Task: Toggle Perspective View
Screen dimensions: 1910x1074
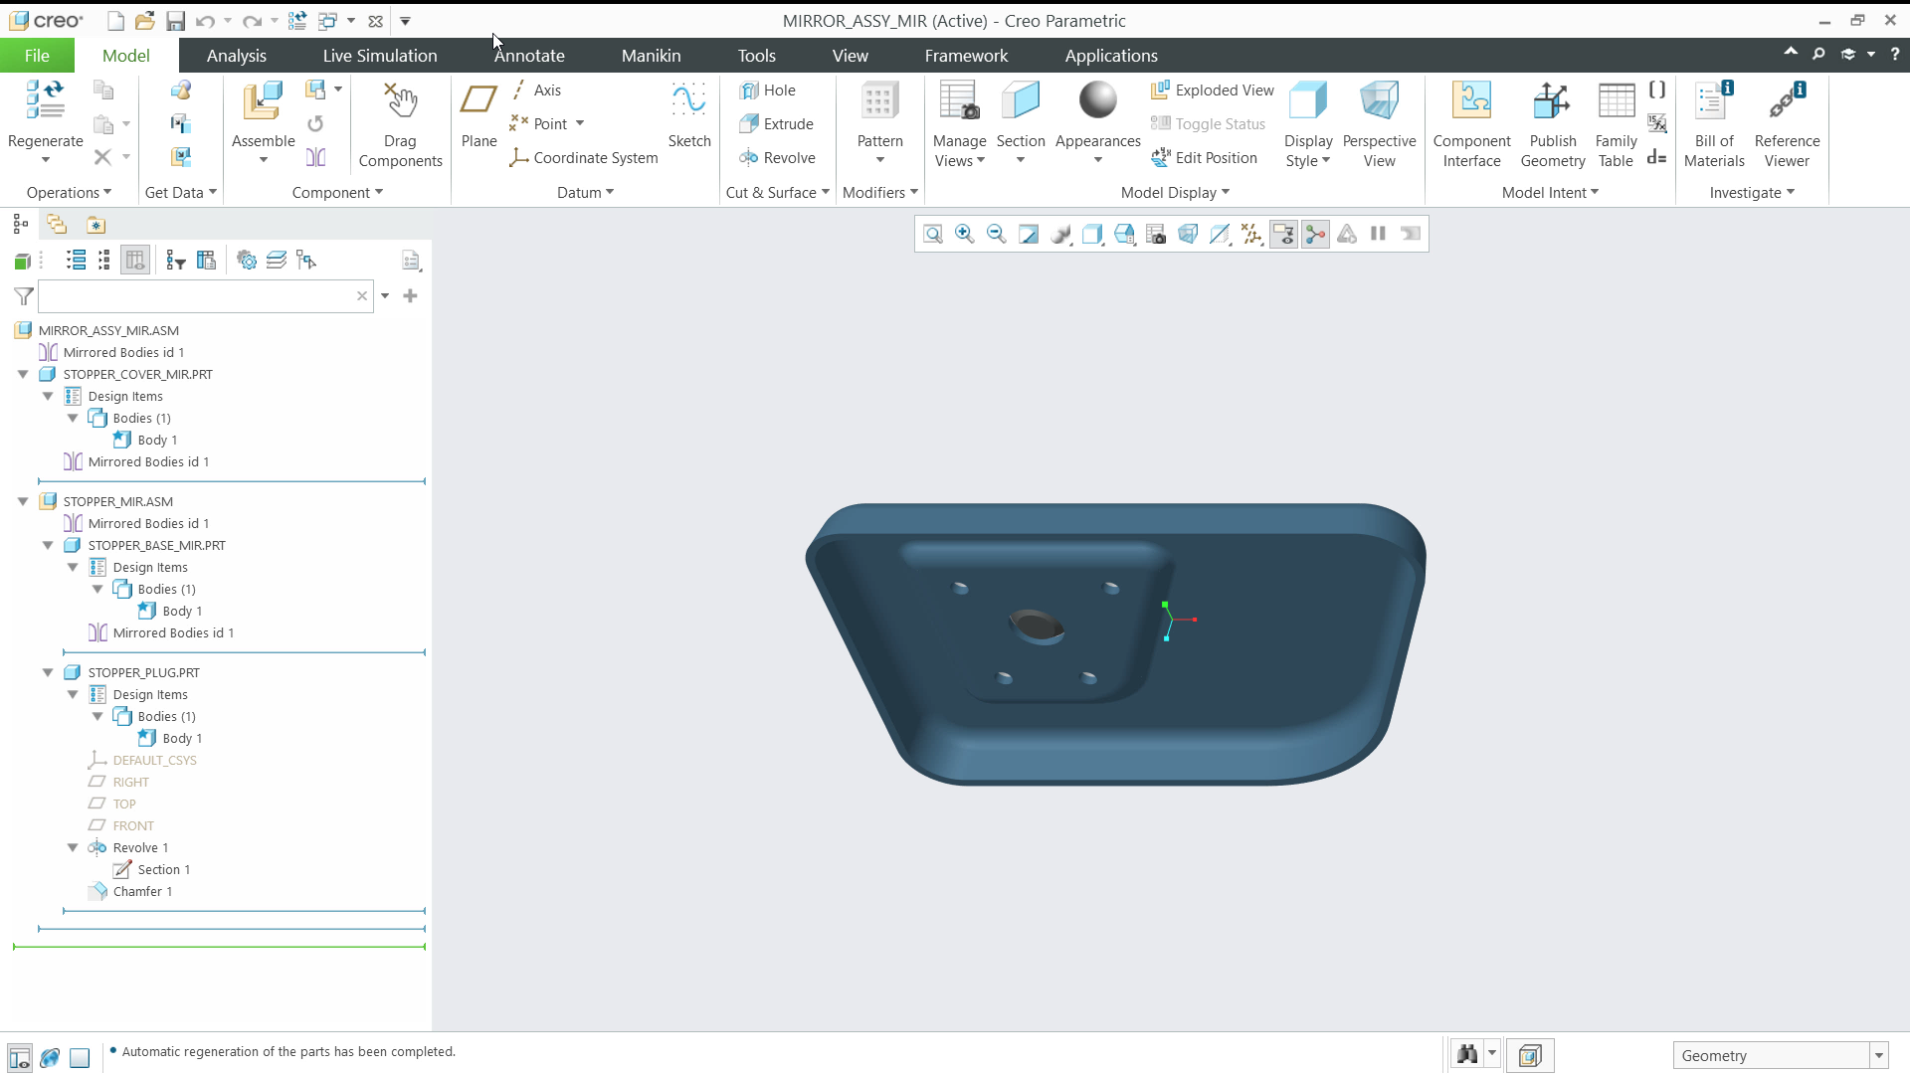Action: tap(1379, 123)
